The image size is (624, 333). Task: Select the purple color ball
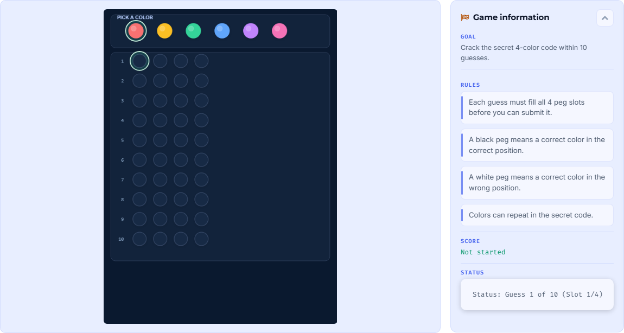point(251,31)
